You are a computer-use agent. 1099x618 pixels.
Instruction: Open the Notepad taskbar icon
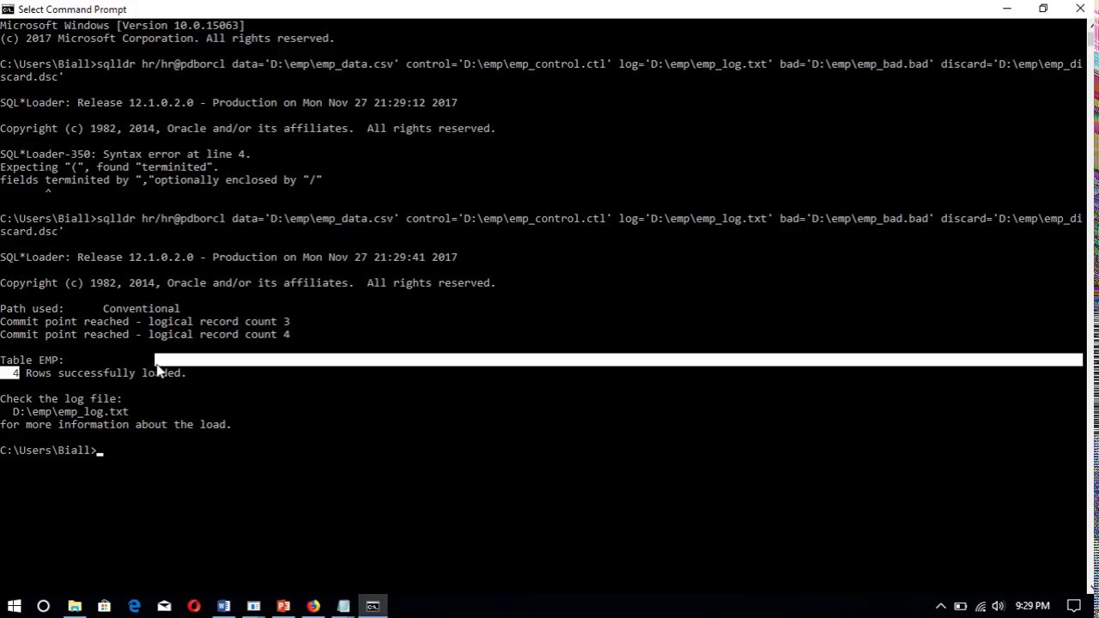tap(343, 606)
